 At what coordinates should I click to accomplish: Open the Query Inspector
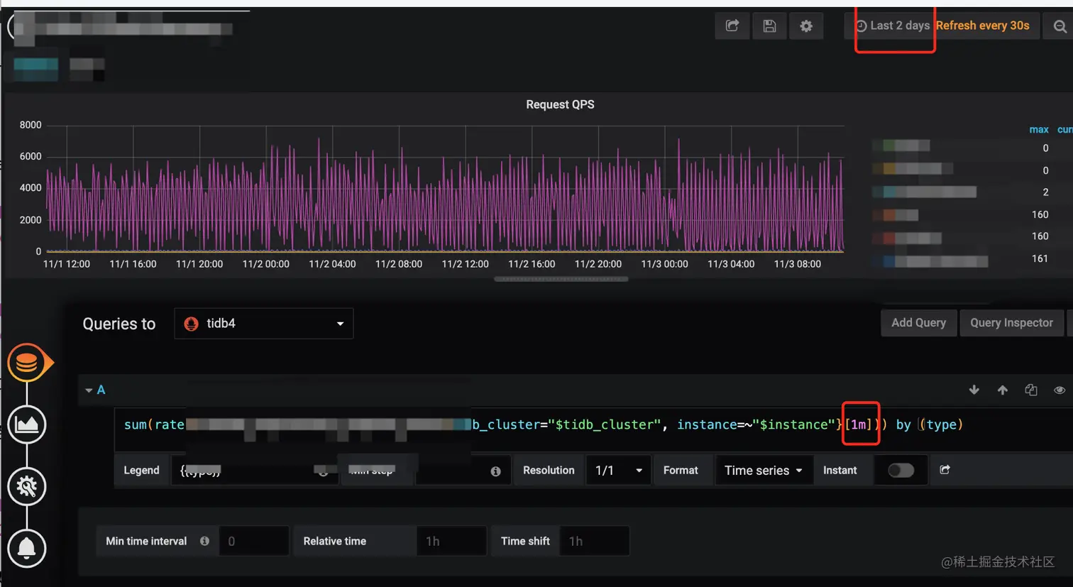tap(1011, 322)
